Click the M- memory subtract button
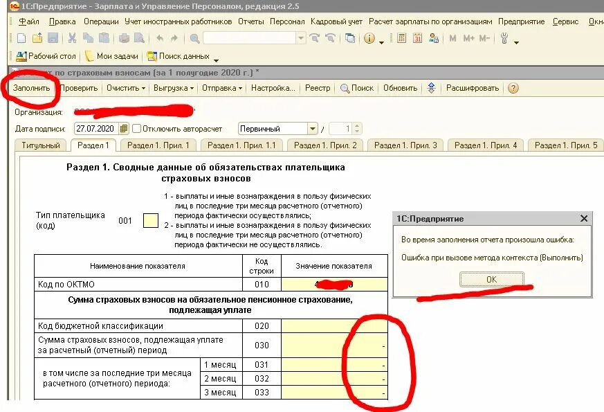 pyautogui.click(x=484, y=38)
